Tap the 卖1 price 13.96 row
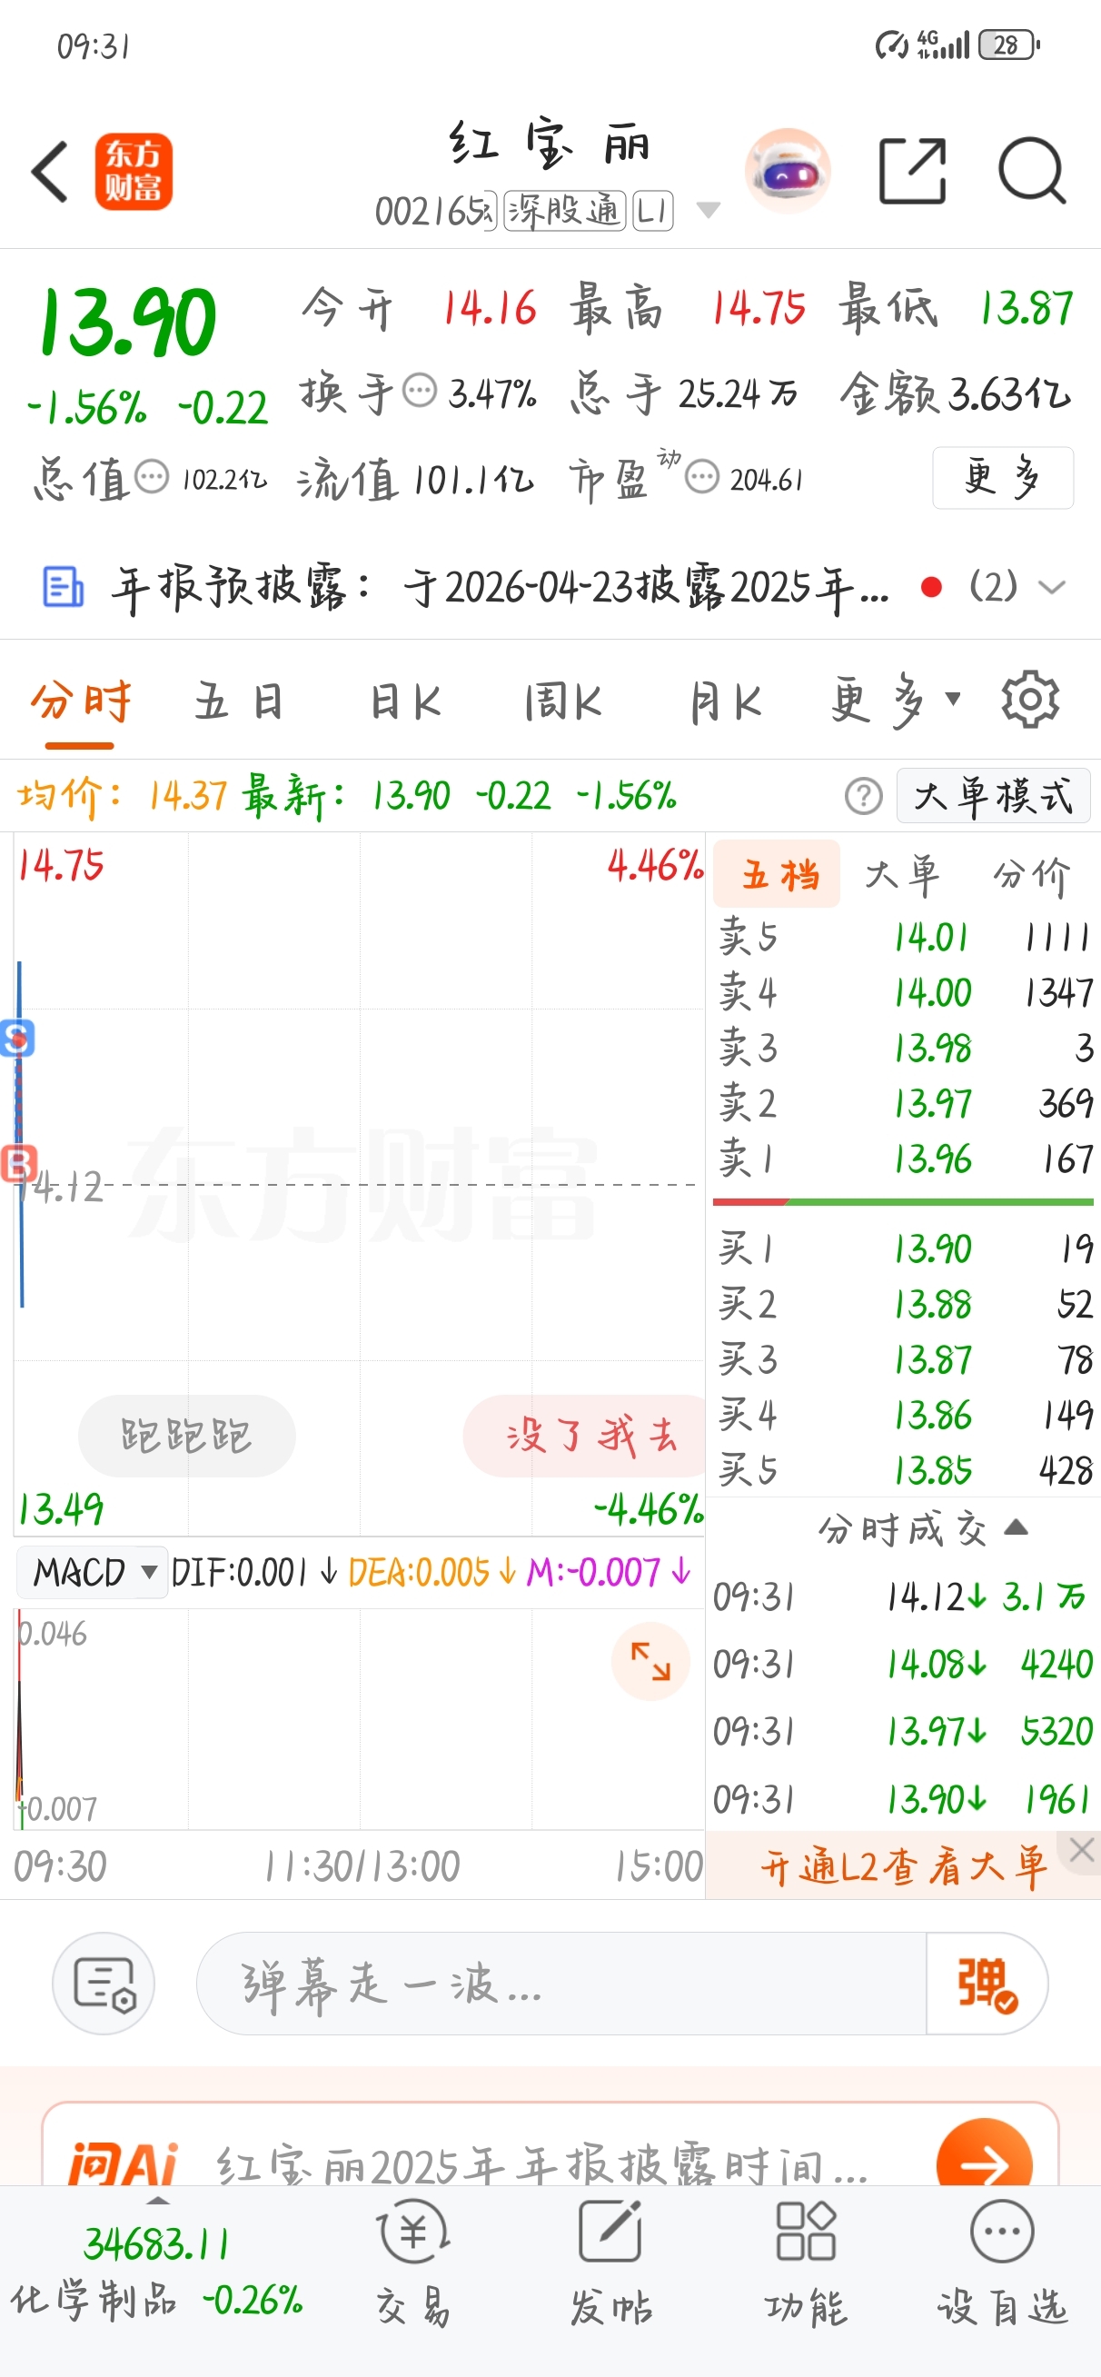The width and height of the screenshot is (1101, 2377). tap(905, 1159)
